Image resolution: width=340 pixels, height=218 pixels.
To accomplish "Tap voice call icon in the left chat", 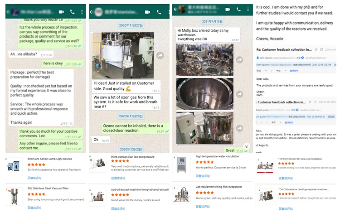I will (73, 11).
